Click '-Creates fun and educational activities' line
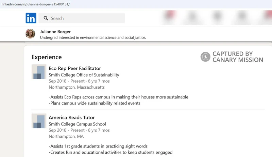The width and height of the screenshot is (272, 157). [111, 152]
